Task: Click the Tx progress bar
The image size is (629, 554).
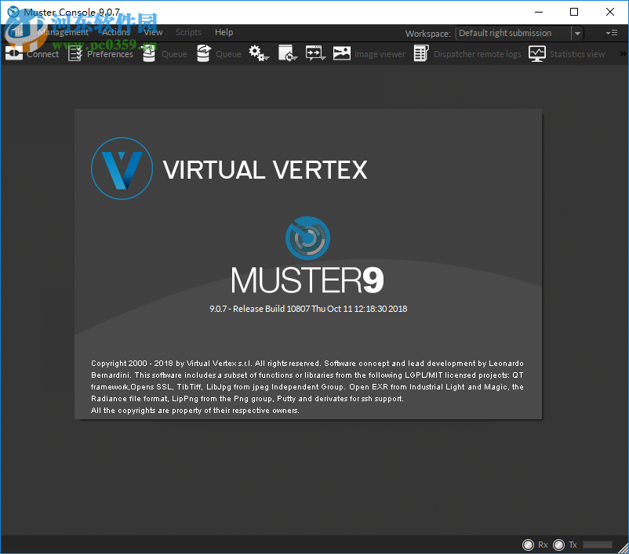Action: pos(598,544)
